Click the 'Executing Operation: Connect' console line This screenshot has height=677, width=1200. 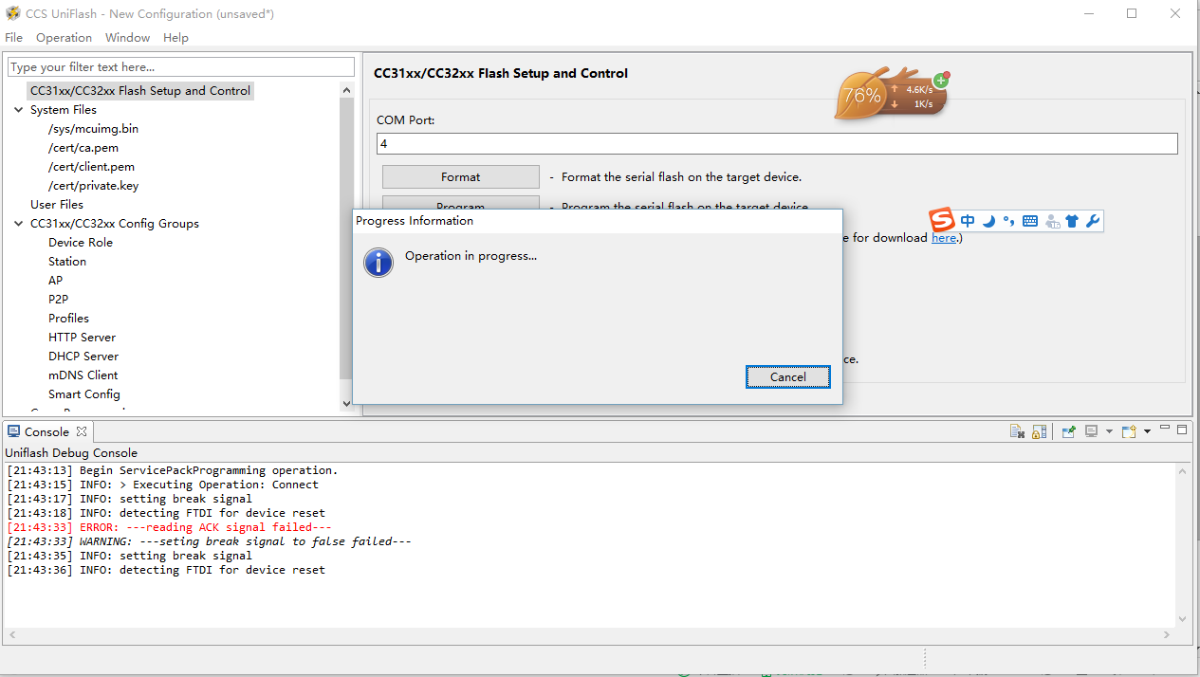pyautogui.click(x=163, y=485)
